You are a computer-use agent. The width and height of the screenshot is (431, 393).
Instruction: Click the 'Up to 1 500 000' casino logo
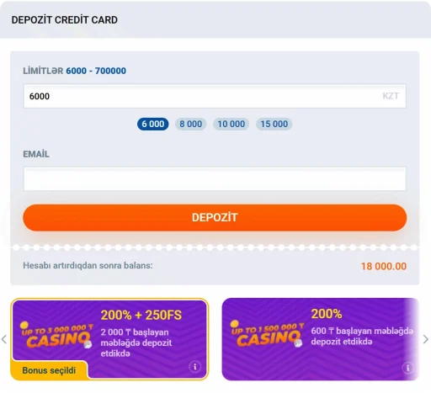click(267, 334)
